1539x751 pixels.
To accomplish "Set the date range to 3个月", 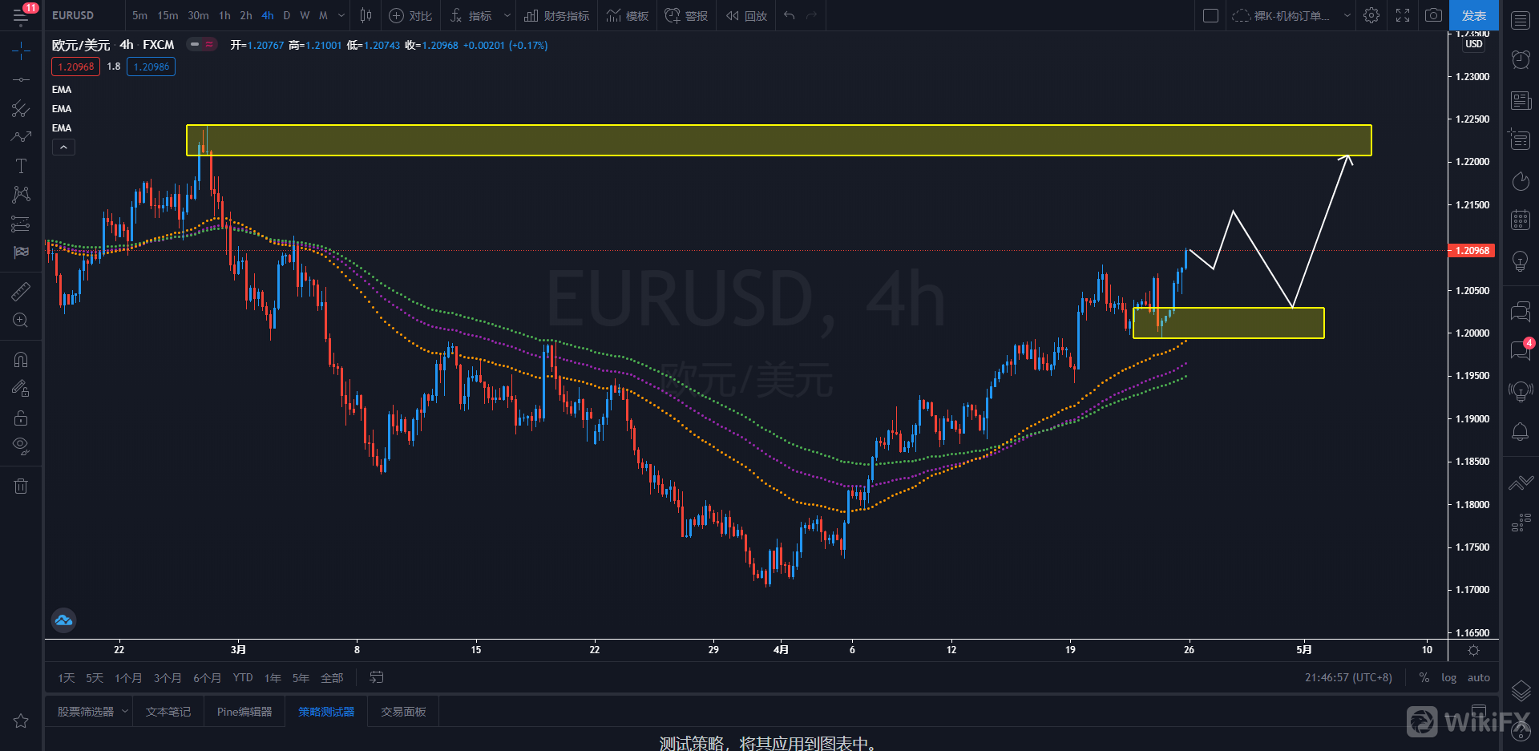I will coord(168,678).
